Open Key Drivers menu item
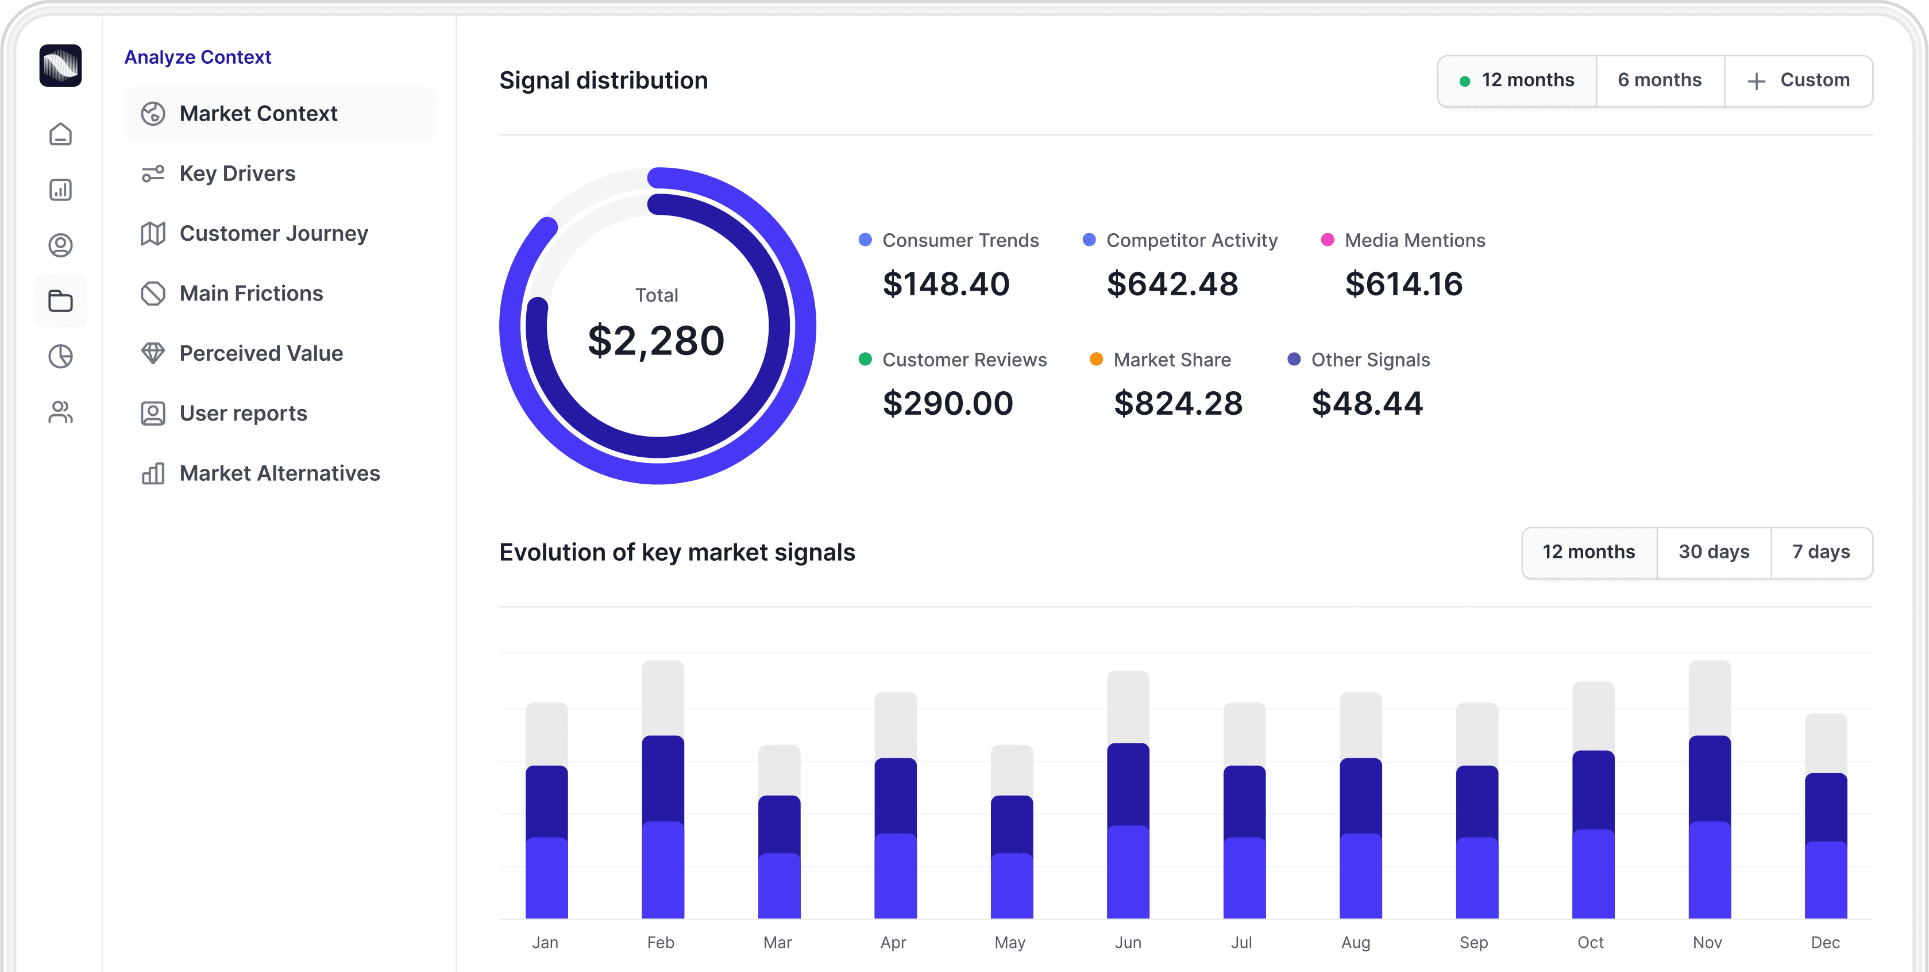This screenshot has width=1929, height=972. tap(237, 173)
